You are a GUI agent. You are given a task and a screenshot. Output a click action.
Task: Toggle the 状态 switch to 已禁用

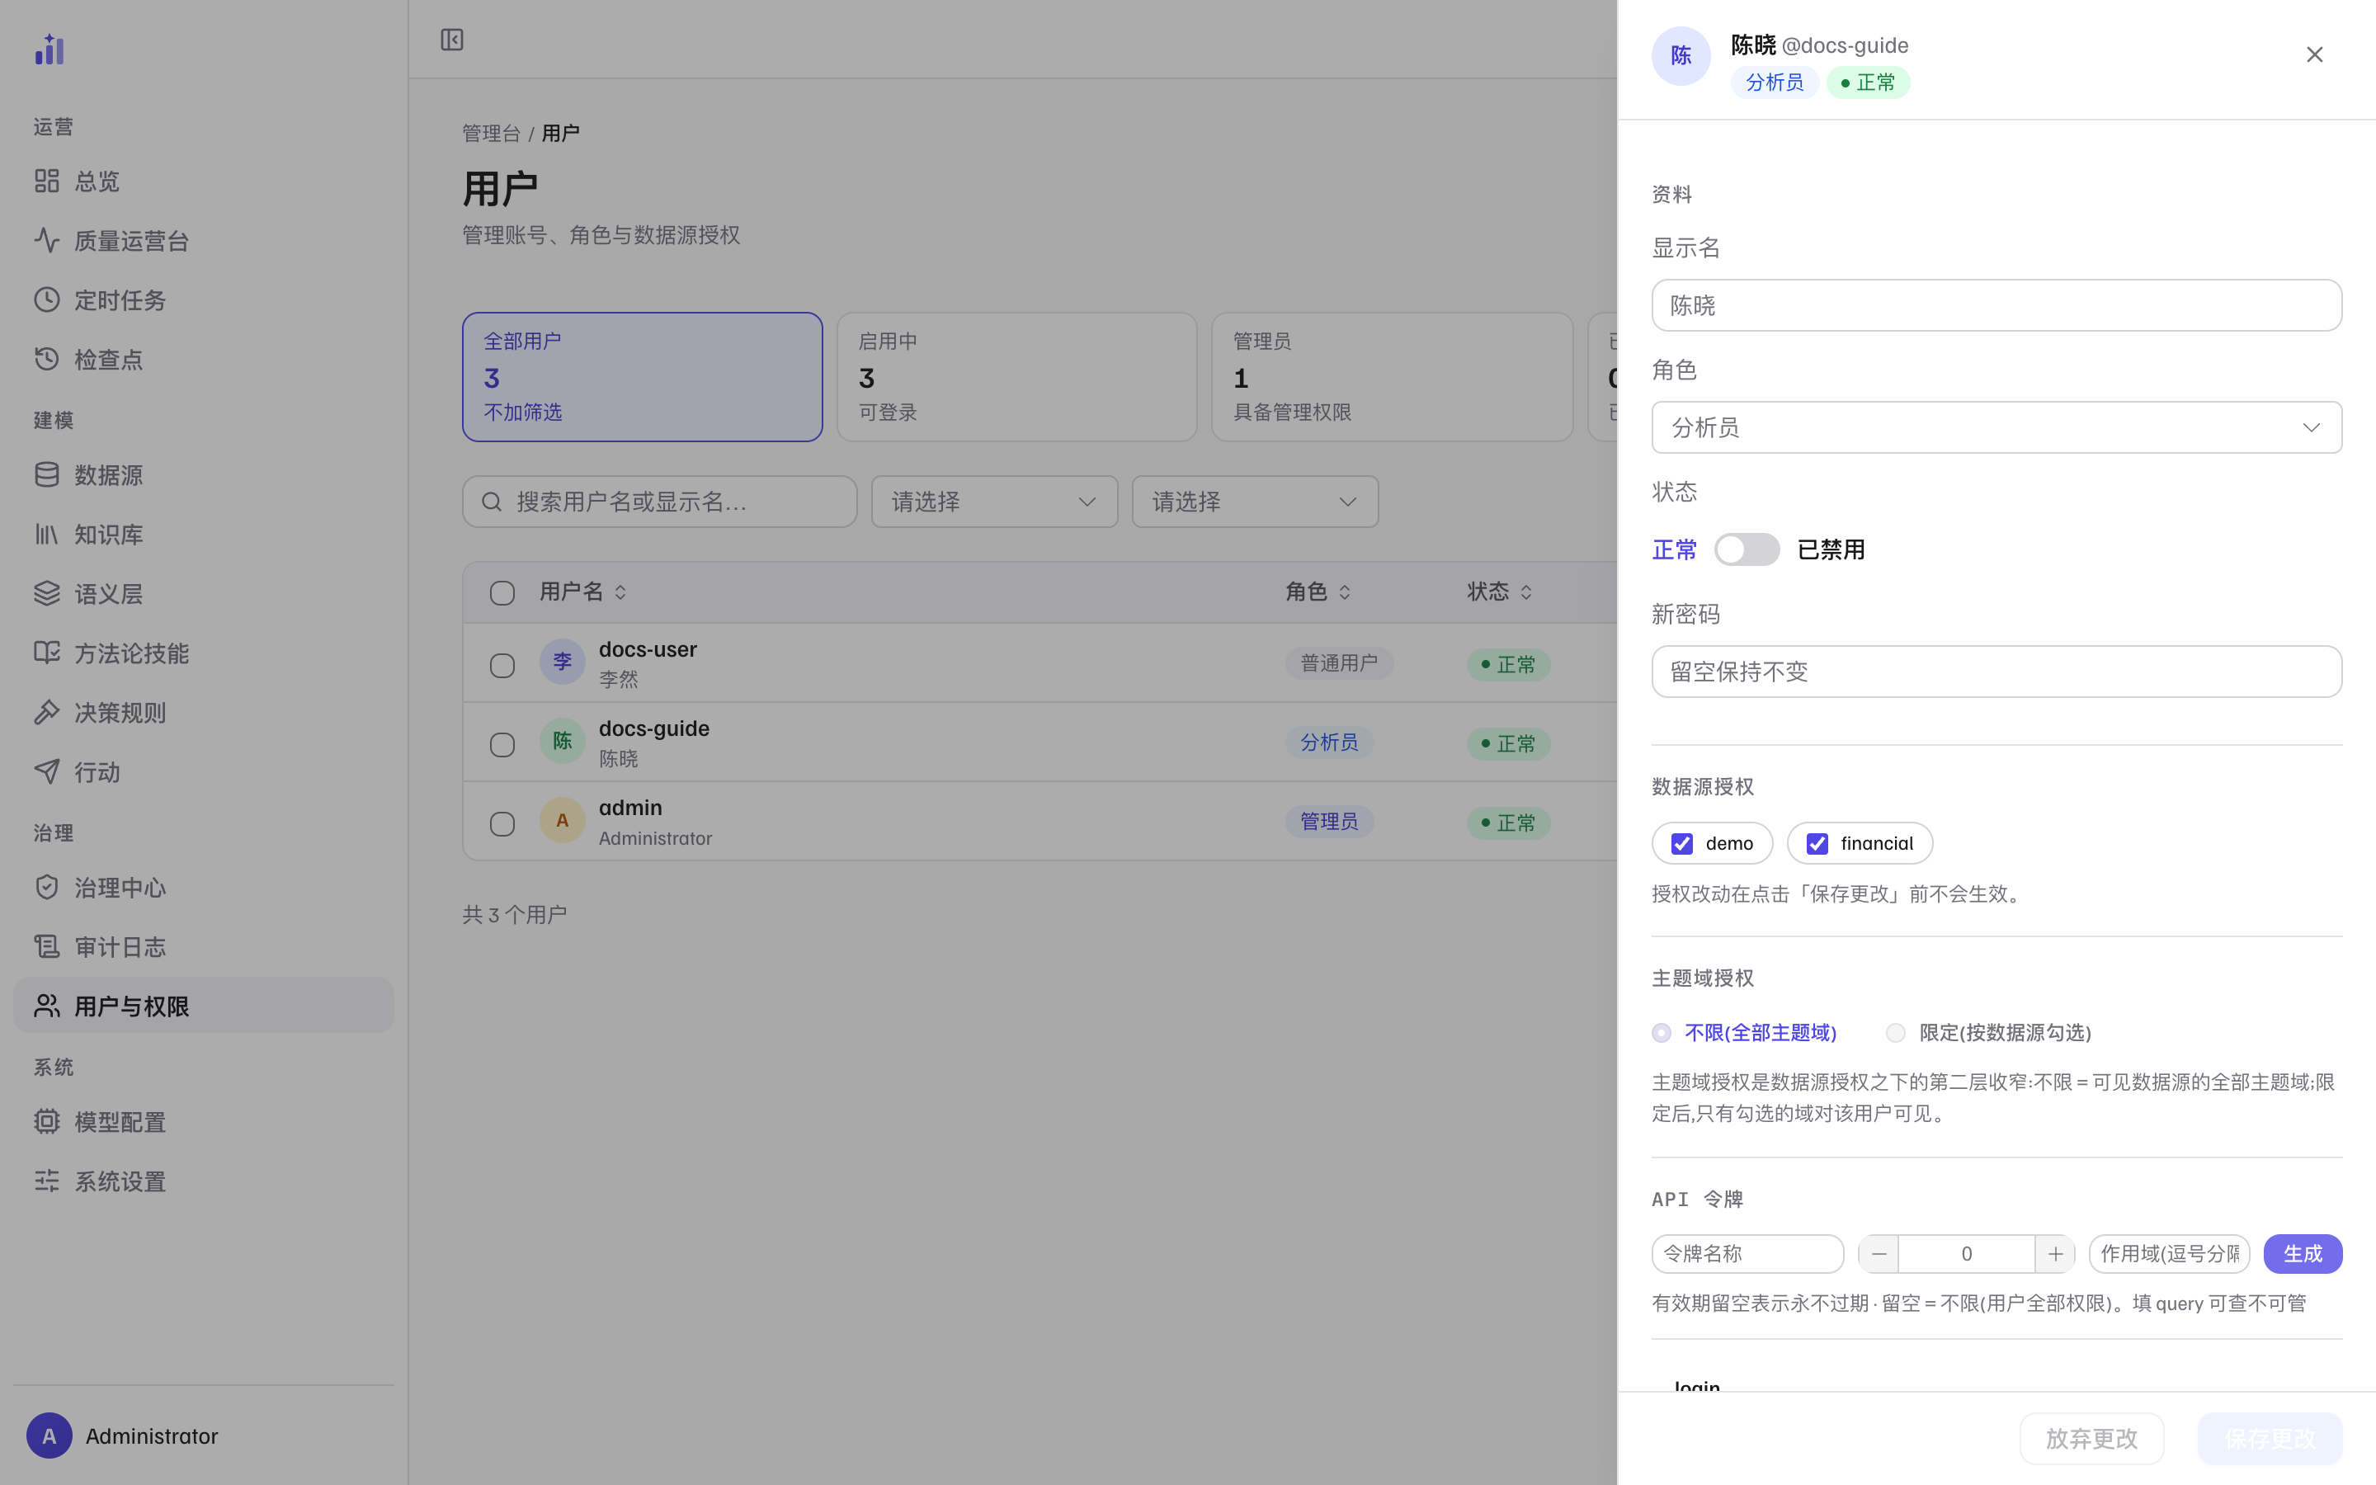click(x=1747, y=550)
